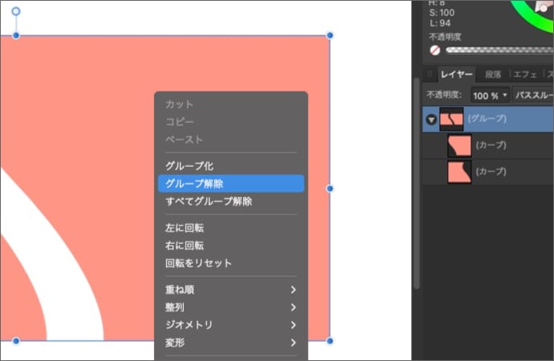
Task: Choose すべてグループ解除 in the context menu
Action: (230, 201)
